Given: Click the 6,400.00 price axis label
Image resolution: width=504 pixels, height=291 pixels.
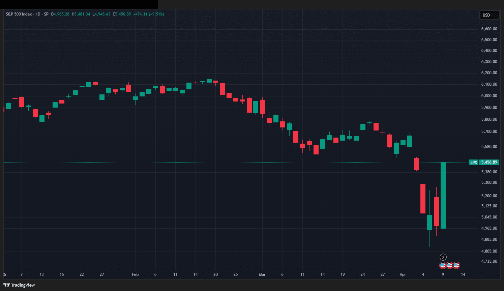Looking at the screenshot, I should click(x=489, y=51).
